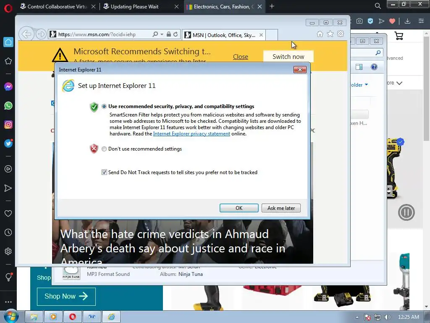The image size is (430, 323).
Task: Click Opera send flow arrow icon
Action: point(381,21)
